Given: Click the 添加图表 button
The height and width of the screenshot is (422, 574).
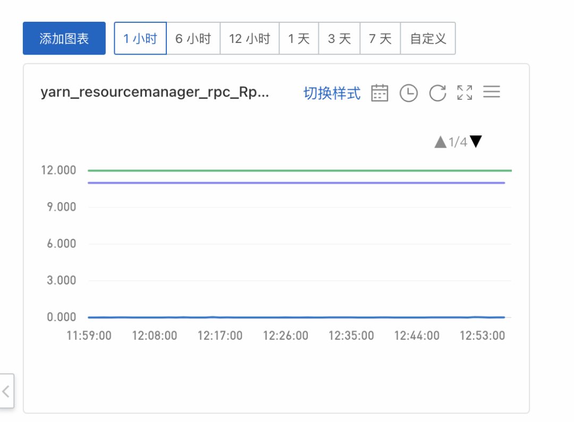Looking at the screenshot, I should (x=64, y=38).
